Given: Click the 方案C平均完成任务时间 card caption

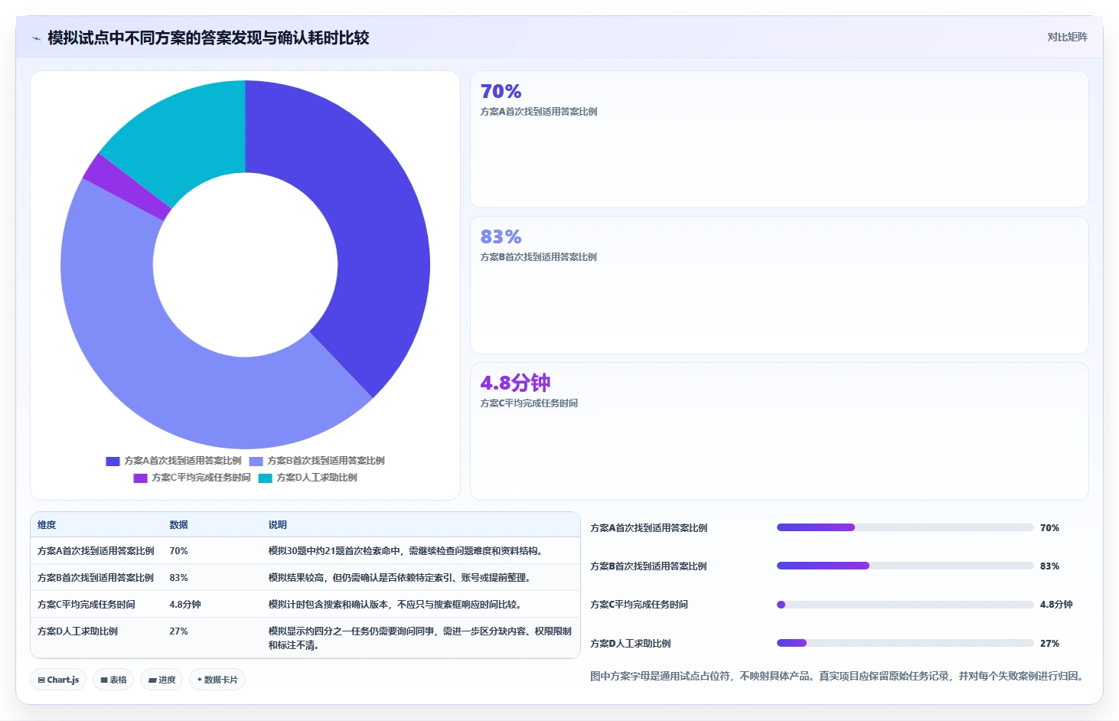Looking at the screenshot, I should click(x=529, y=403).
